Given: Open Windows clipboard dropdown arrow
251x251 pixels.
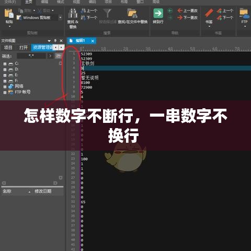Looking at the screenshot, I should [x=60, y=18].
